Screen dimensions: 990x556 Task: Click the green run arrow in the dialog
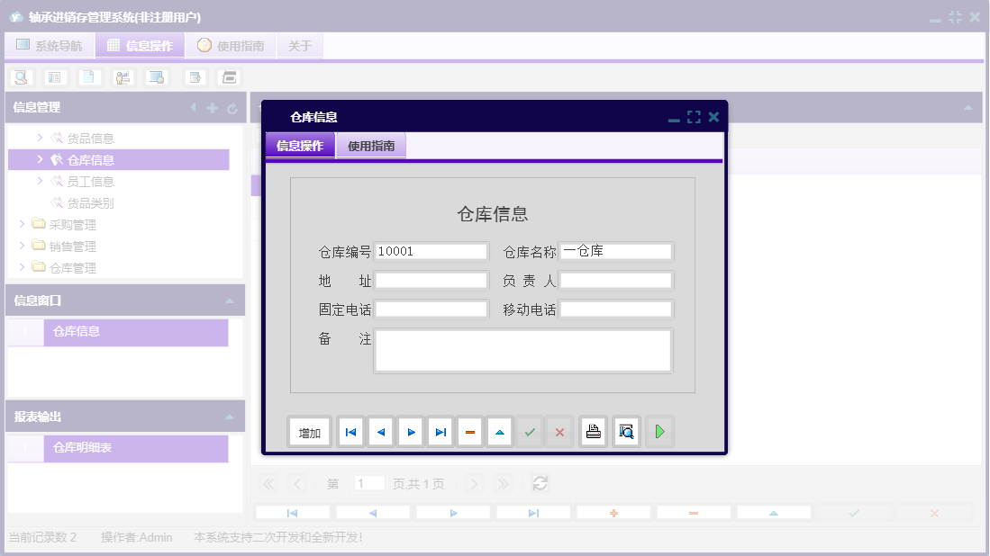(658, 431)
